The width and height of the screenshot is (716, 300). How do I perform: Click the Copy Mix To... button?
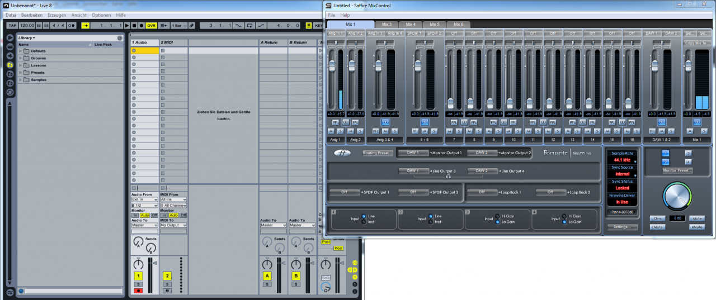[x=697, y=43]
